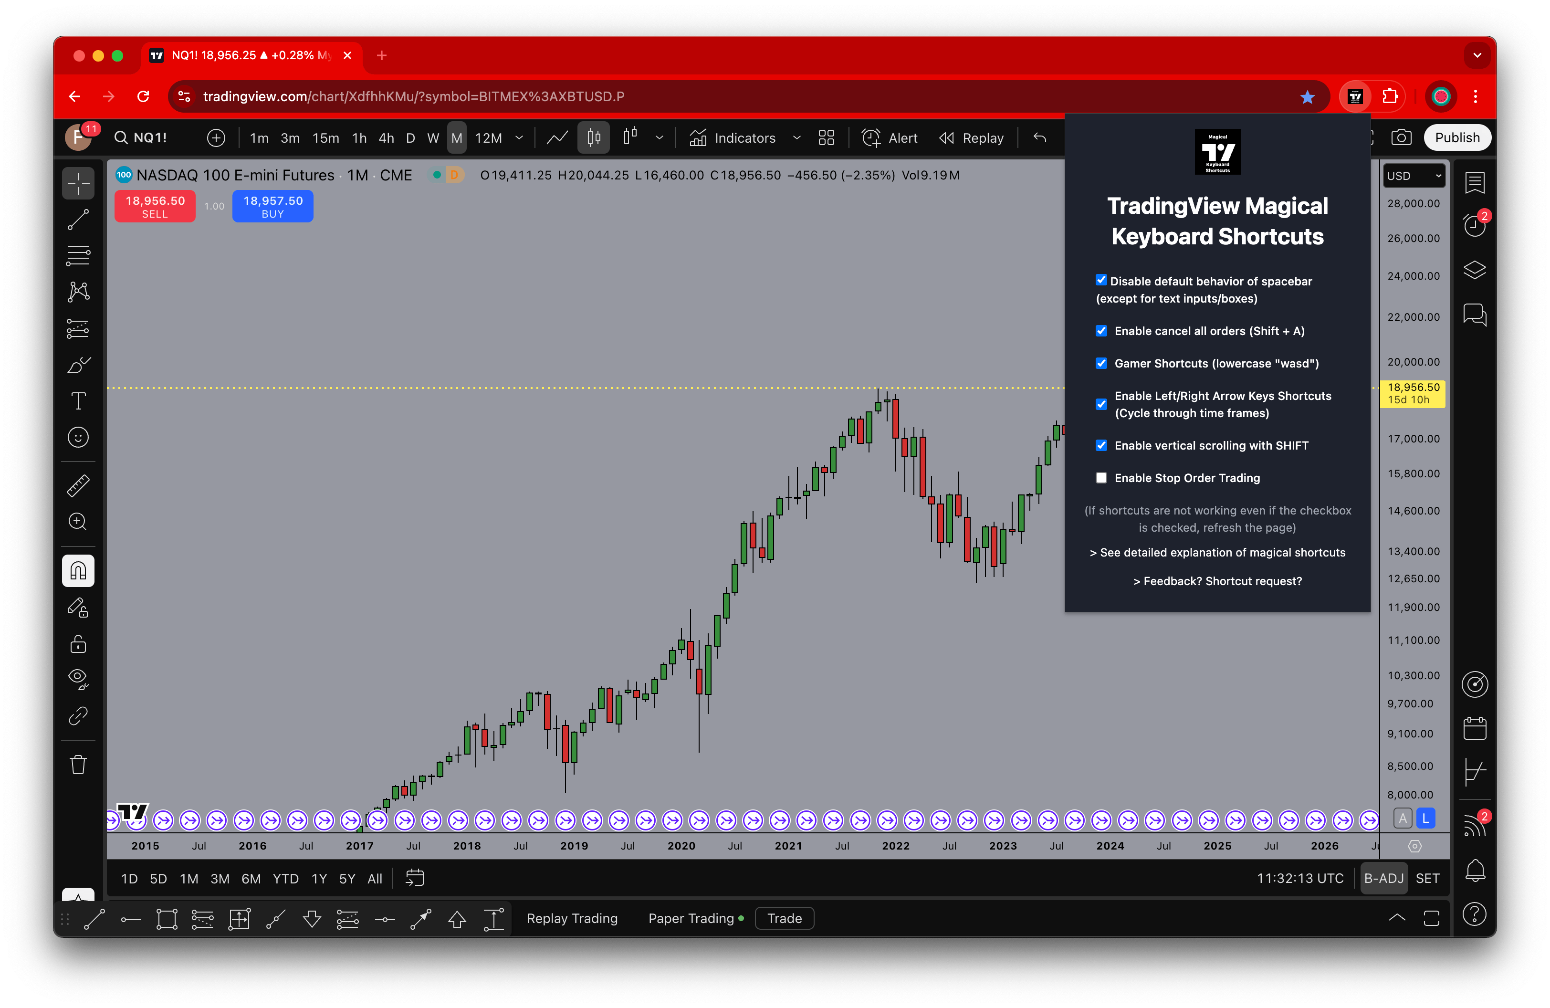The image size is (1550, 1008).
Task: Click the NQ1! symbol search field
Action: point(150,137)
